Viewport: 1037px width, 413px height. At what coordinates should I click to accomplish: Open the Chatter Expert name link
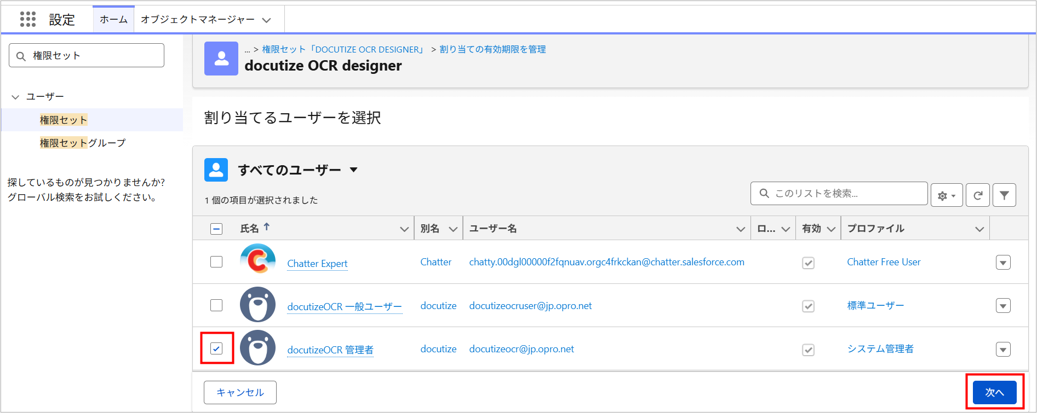tap(317, 264)
